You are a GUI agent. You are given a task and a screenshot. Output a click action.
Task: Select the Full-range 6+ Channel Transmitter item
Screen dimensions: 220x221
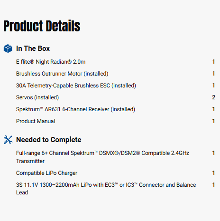pyautogui.click(x=102, y=157)
